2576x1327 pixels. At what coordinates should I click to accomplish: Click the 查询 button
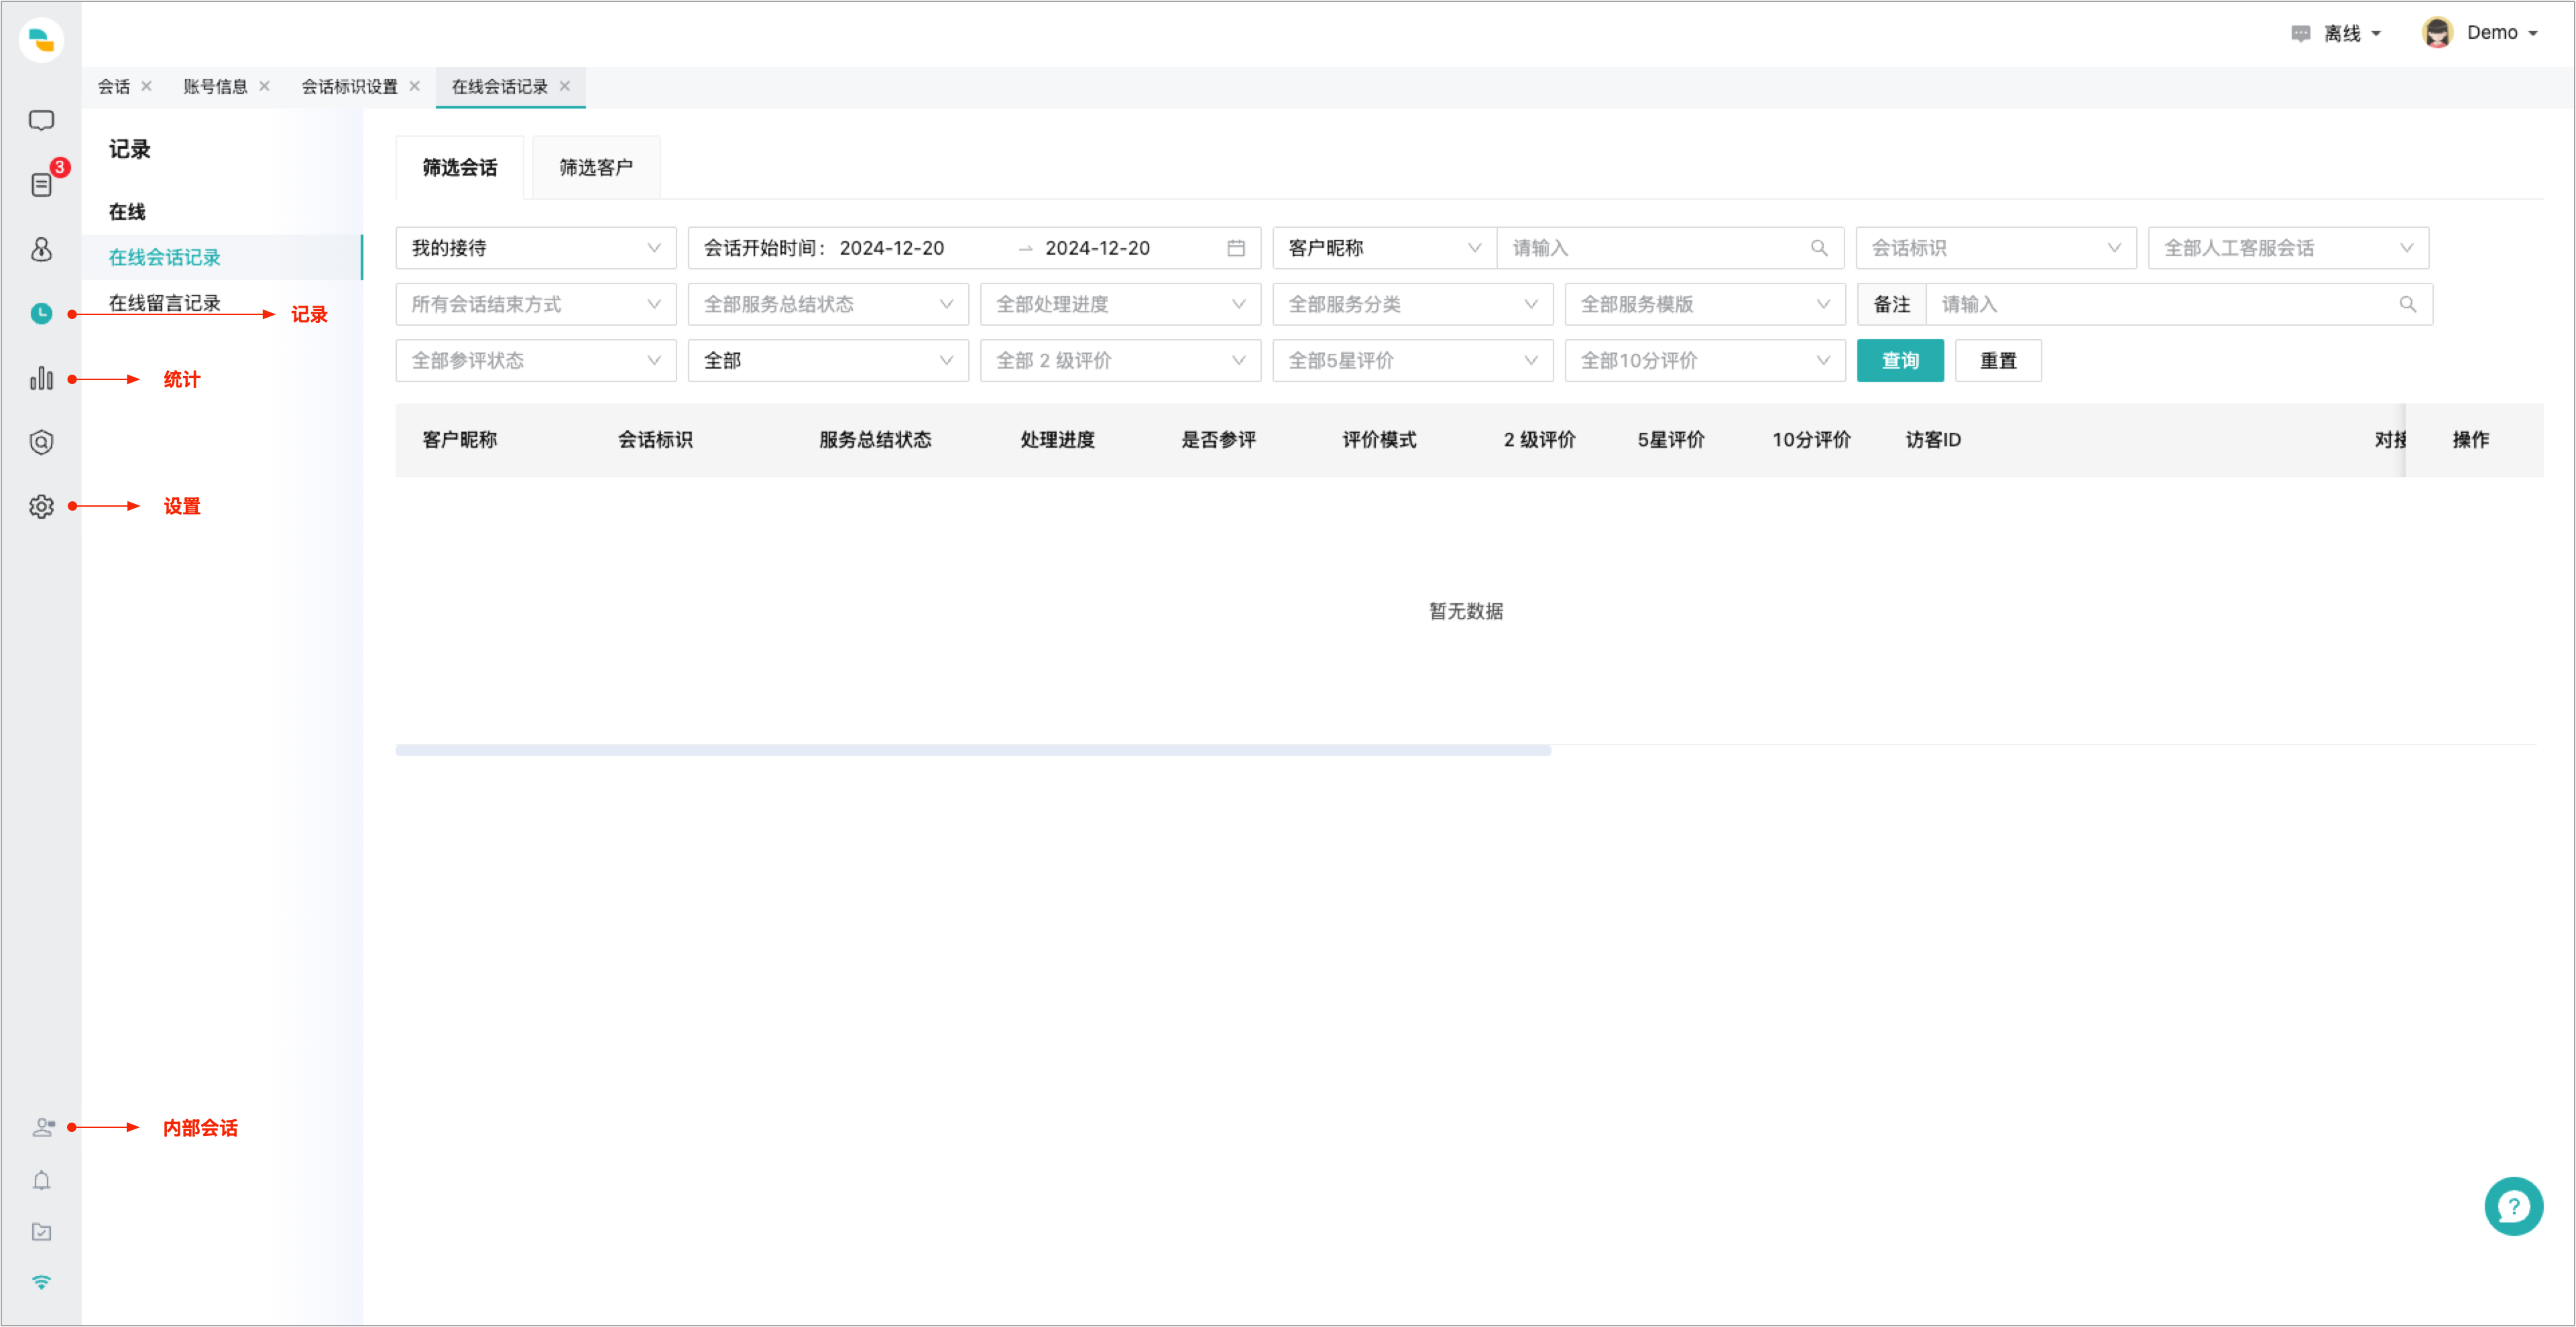click(1900, 361)
